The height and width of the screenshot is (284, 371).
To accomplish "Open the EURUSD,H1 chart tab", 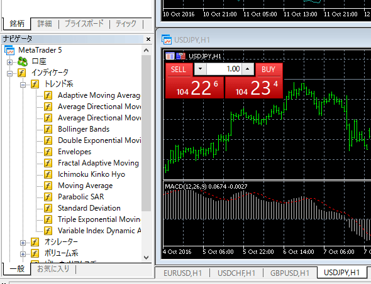I will 182,273.
